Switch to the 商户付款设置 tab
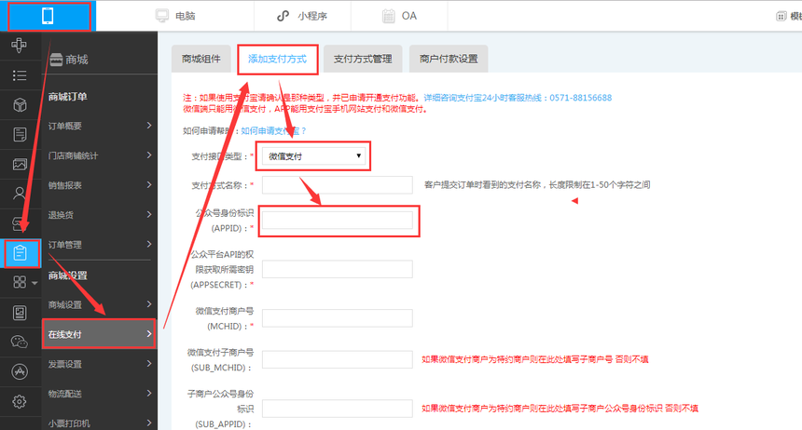 click(x=449, y=59)
